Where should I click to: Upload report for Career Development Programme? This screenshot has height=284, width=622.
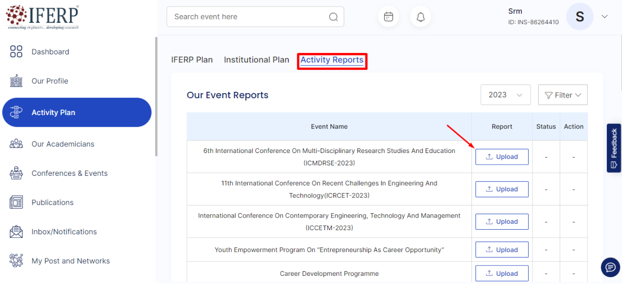[501, 273]
